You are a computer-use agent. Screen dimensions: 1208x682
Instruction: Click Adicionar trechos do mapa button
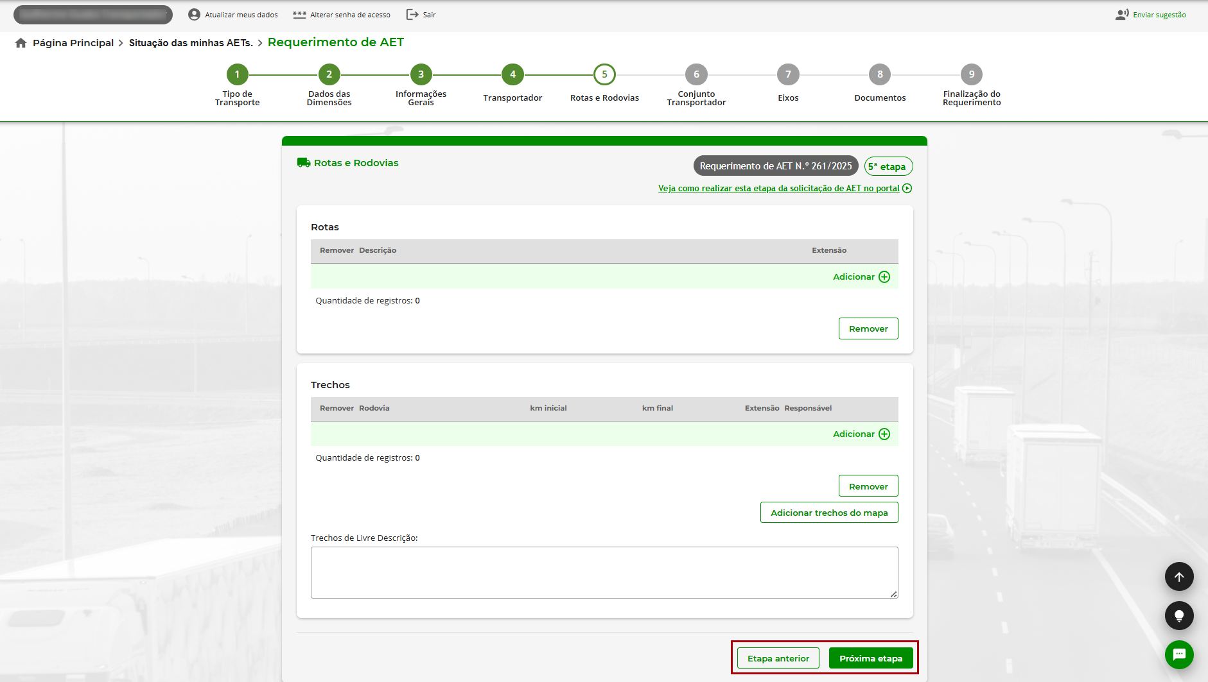click(829, 513)
